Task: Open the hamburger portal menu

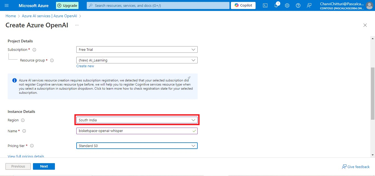Action: pyautogui.click(x=7, y=5)
